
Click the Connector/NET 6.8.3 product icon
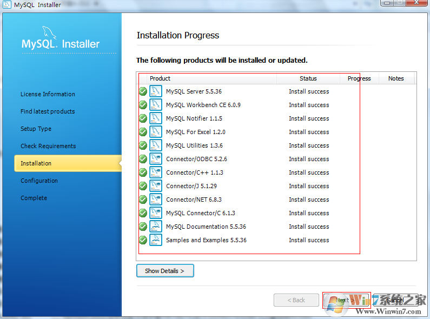[x=155, y=200]
